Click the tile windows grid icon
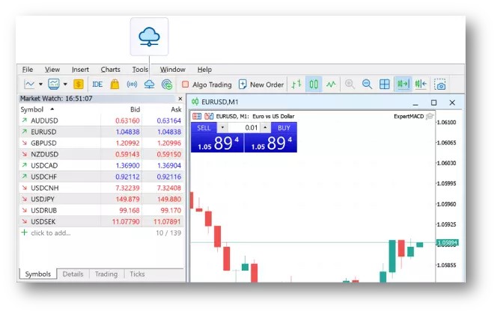497x314 pixels. [385, 84]
